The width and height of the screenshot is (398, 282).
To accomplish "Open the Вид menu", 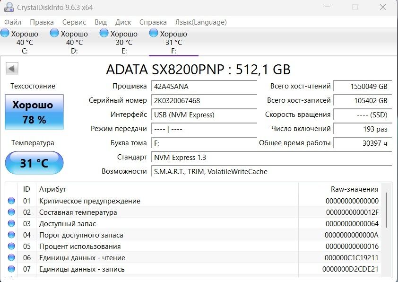I will tap(101, 22).
